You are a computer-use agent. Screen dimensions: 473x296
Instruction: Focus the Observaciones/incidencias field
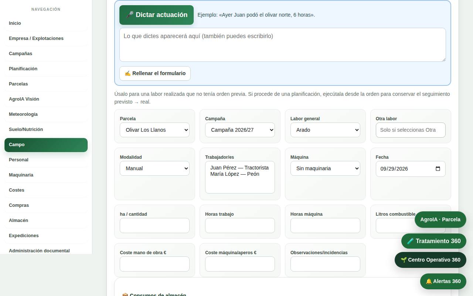325,264
